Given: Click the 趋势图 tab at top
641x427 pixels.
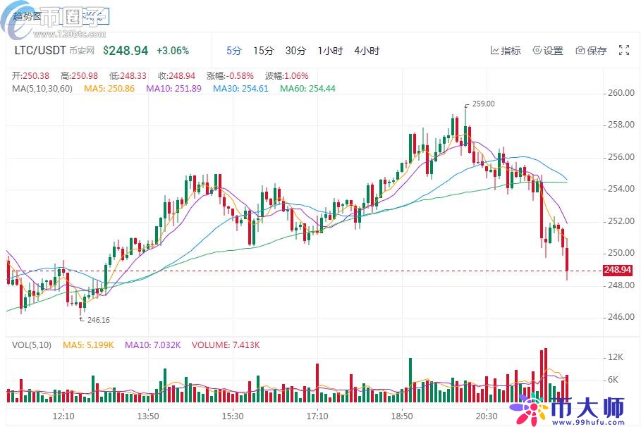Looking at the screenshot, I should point(28,15).
